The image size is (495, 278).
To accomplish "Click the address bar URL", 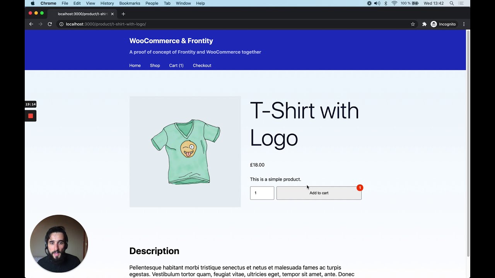I will tap(106, 24).
